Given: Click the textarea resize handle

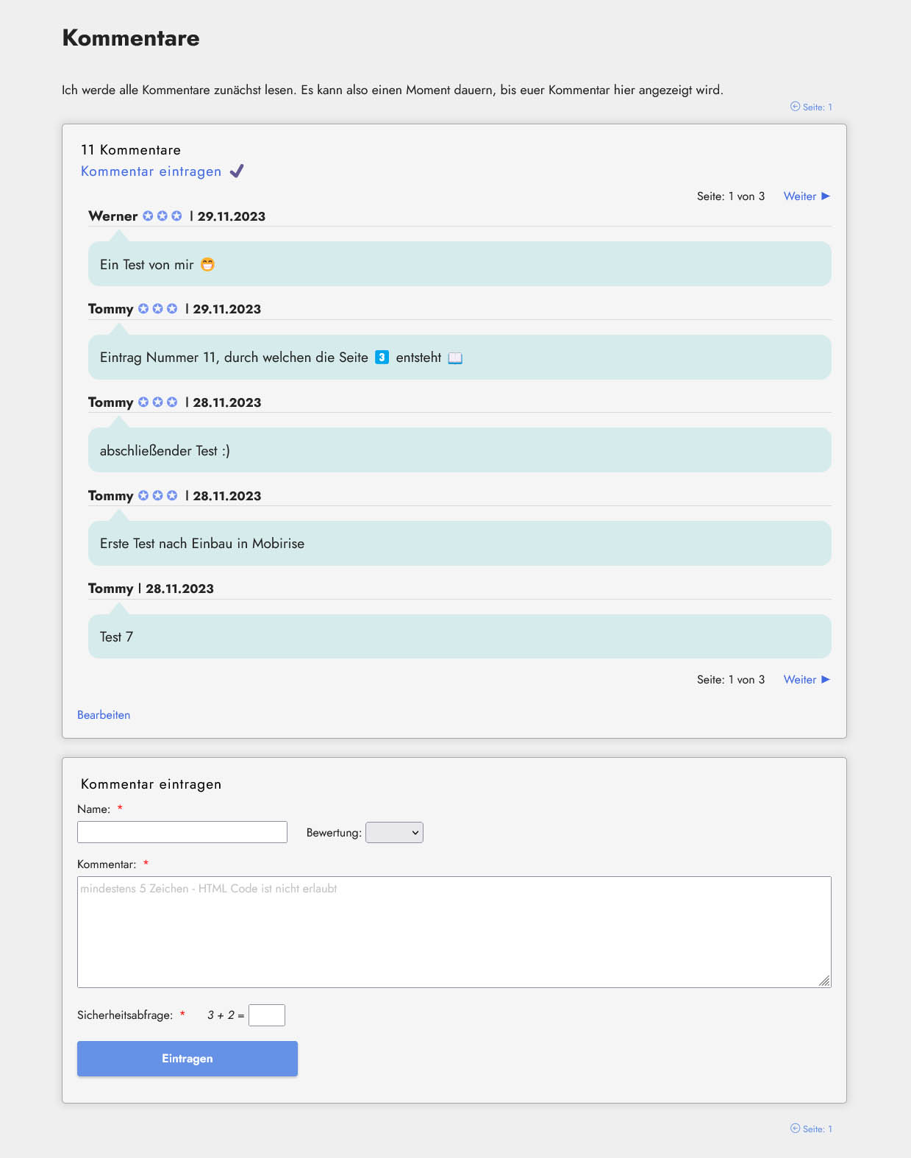Looking at the screenshot, I should 825,981.
